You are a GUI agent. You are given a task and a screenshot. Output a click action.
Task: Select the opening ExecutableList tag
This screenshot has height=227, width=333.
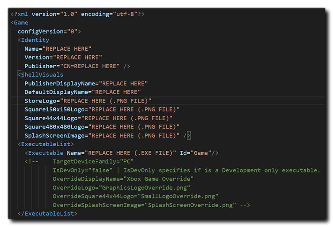(x=46, y=144)
